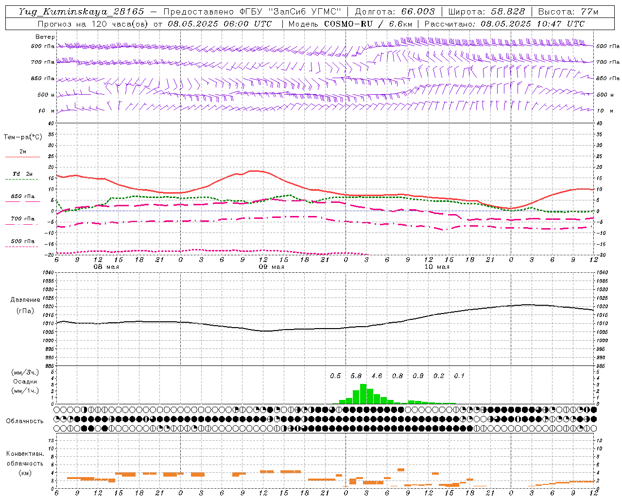
Task: Click the (мм/3ч.) unit label
Action: pyautogui.click(x=25, y=372)
